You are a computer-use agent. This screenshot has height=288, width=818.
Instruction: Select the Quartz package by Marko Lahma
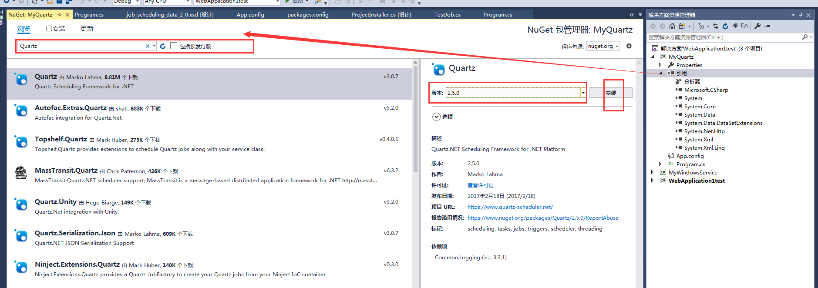click(x=209, y=84)
